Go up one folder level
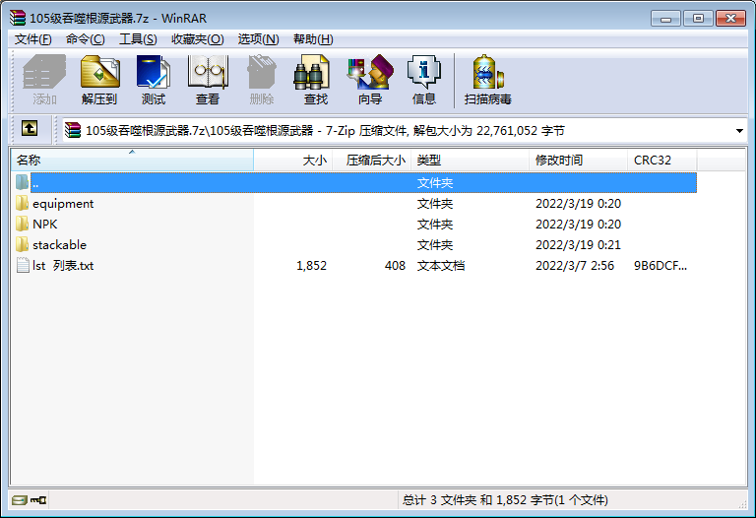Viewport: 756px width, 518px height. tap(30, 128)
